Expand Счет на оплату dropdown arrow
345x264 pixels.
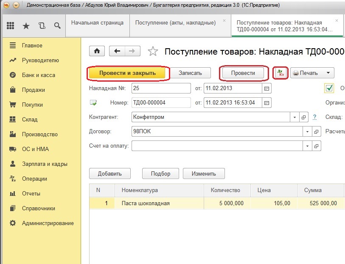click(307, 146)
